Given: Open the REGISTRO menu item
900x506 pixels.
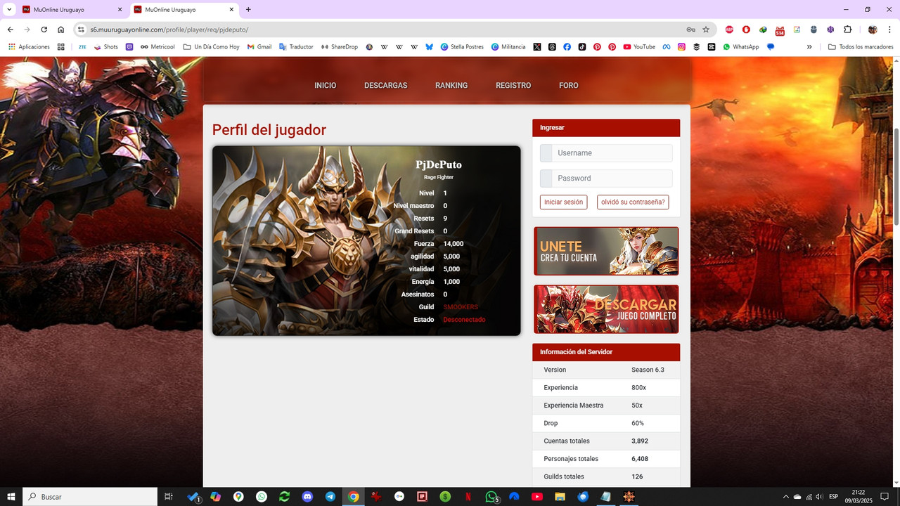Looking at the screenshot, I should [x=513, y=86].
